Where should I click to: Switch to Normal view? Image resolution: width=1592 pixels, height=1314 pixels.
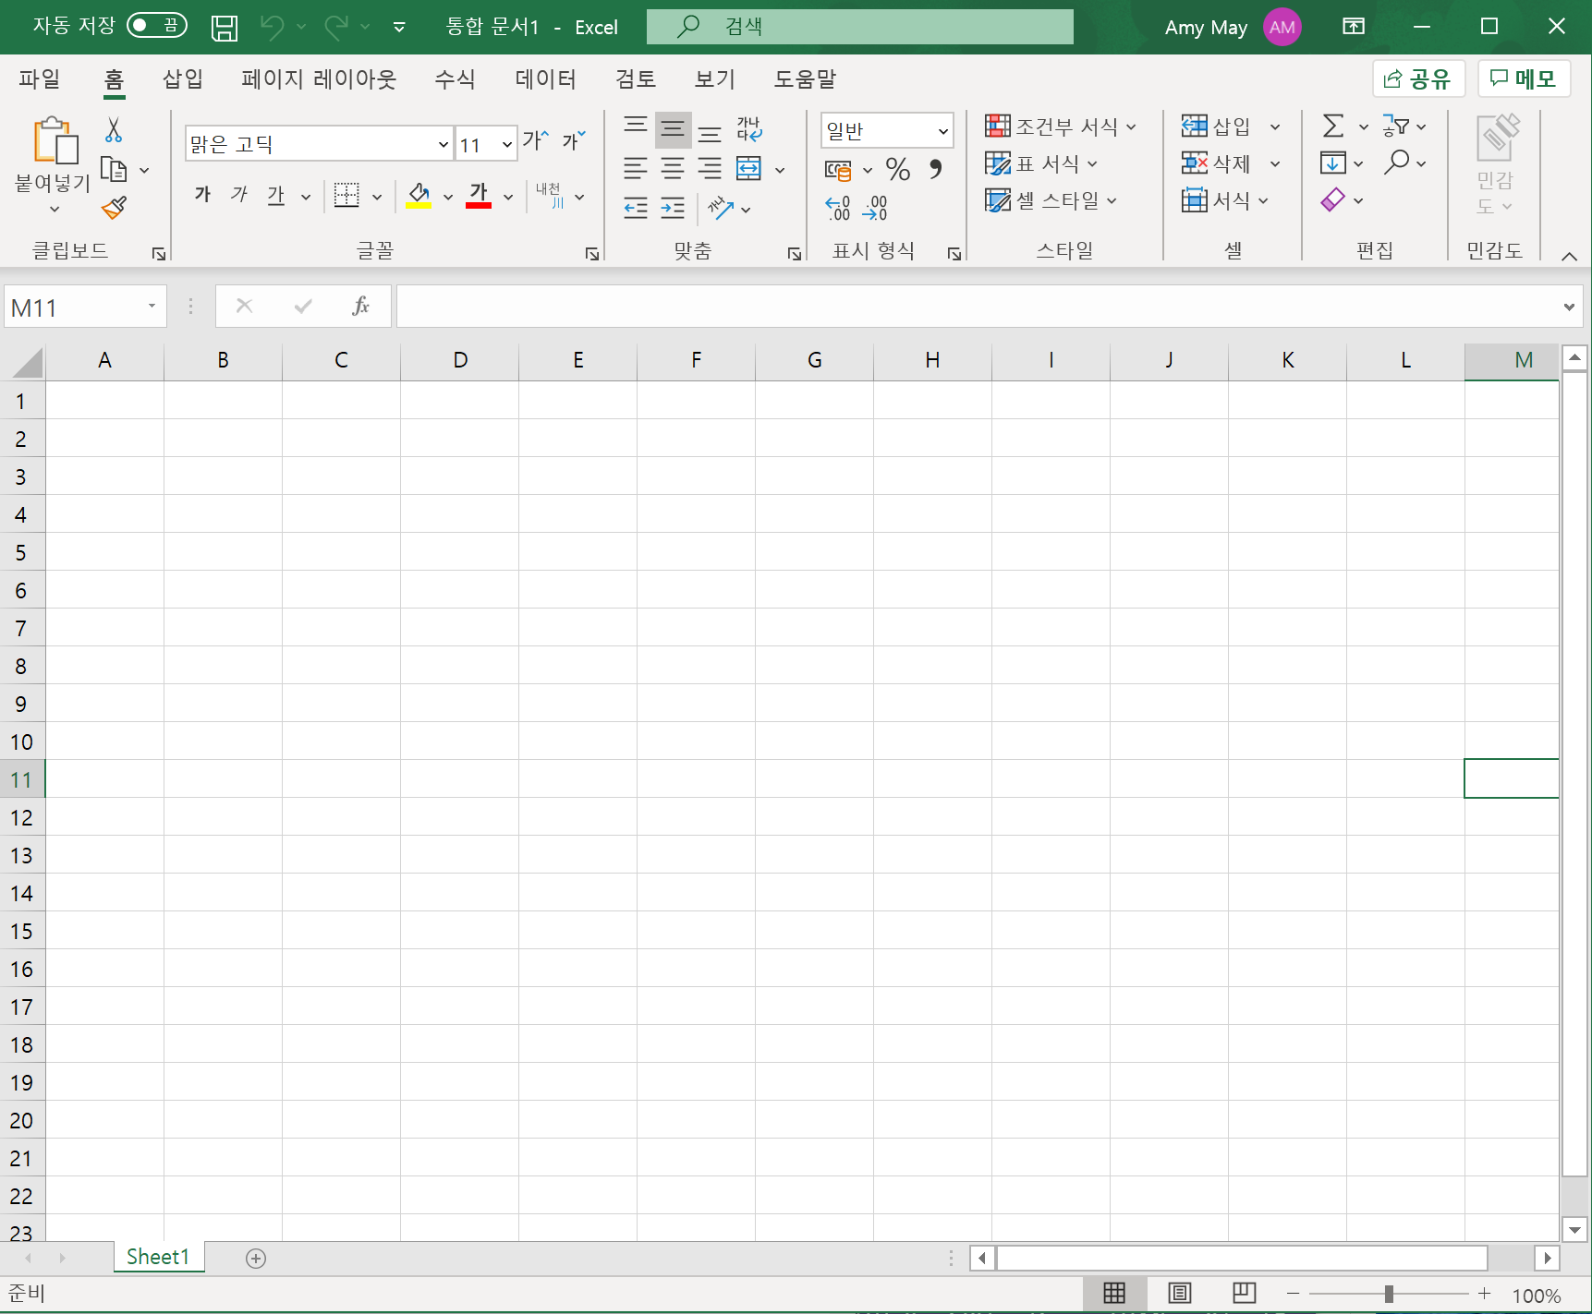click(1114, 1294)
